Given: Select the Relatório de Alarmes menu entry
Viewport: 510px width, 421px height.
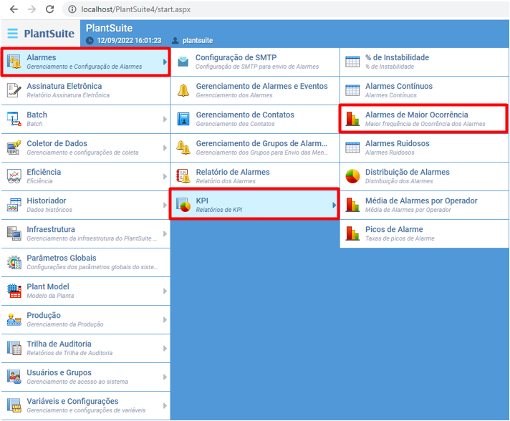Looking at the screenshot, I should 255,176.
